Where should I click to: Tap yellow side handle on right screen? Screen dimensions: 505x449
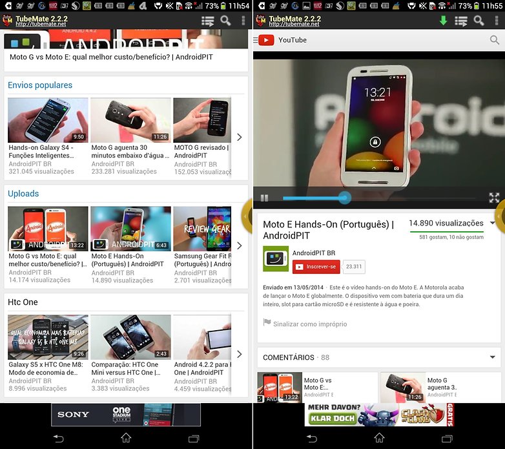500,216
